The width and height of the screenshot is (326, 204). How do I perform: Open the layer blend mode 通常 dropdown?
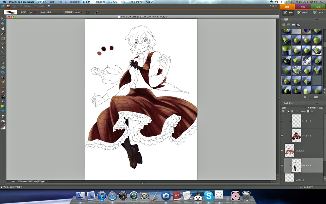pyautogui.click(x=294, y=108)
